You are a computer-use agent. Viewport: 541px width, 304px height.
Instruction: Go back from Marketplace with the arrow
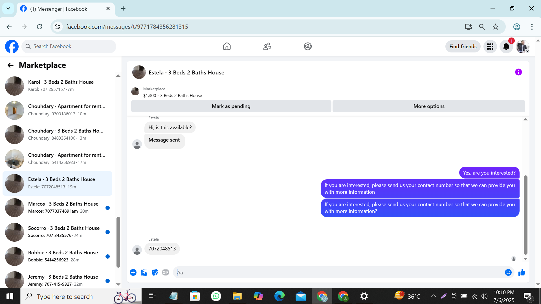[10, 65]
